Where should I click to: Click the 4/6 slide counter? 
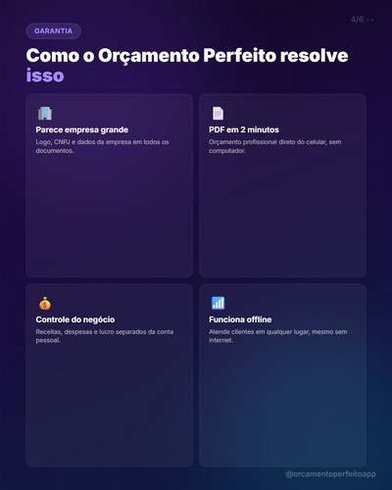pos(357,20)
